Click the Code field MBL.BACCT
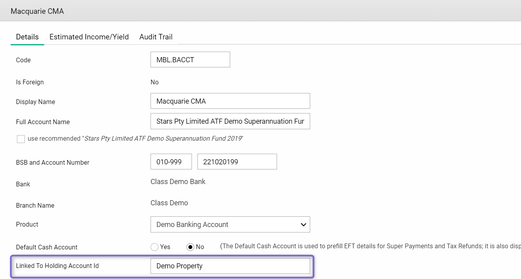521x279 pixels. 190,60
